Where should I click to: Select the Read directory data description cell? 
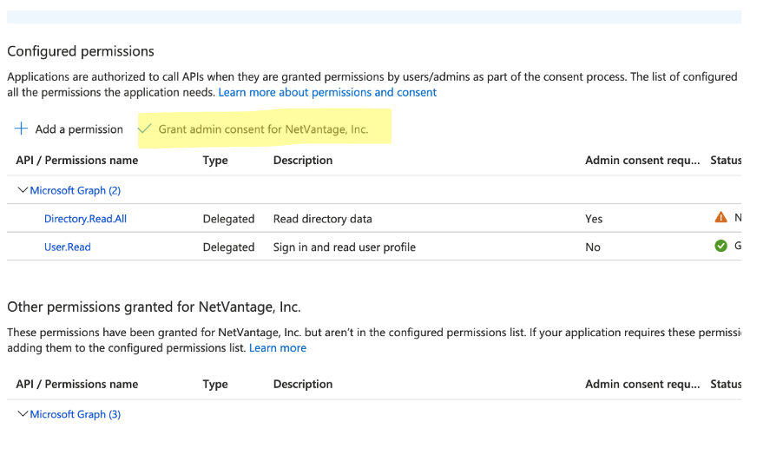coord(322,219)
